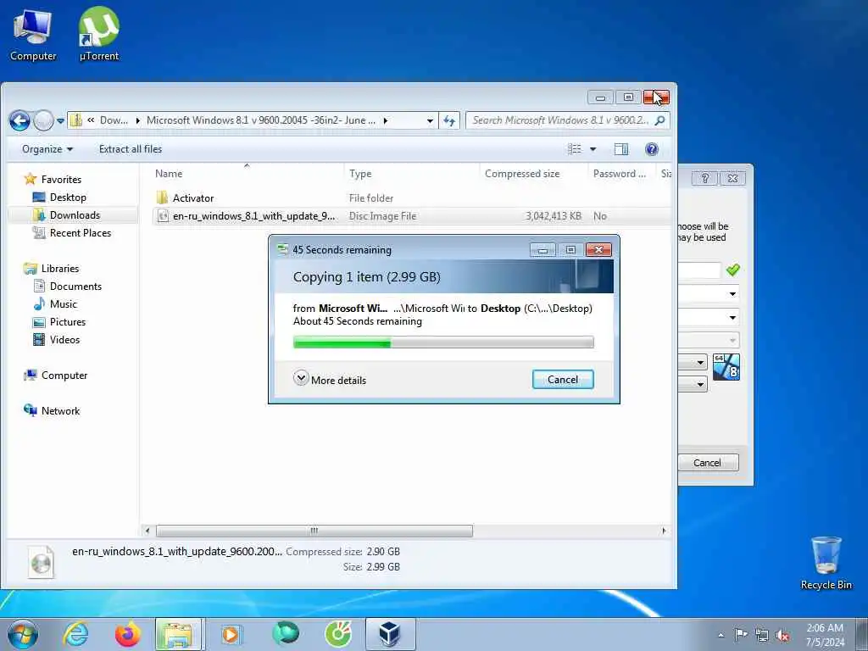The width and height of the screenshot is (868, 651).
Task: Open the view options dropdown arrow
Action: pos(593,149)
